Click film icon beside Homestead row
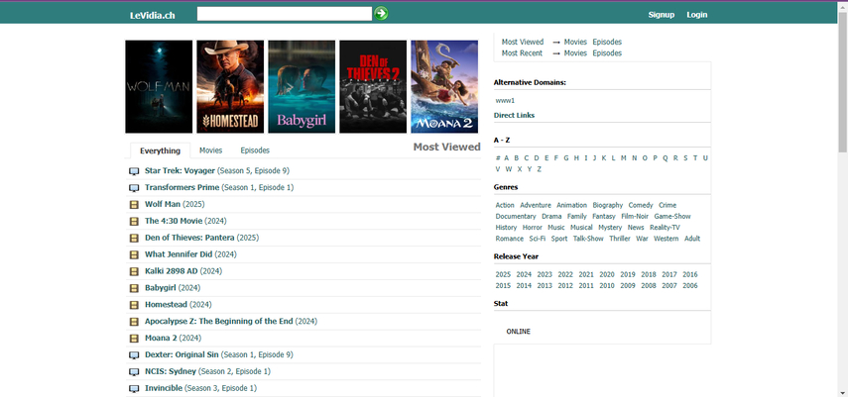Screen dimensions: 848x397 (x=134, y=305)
